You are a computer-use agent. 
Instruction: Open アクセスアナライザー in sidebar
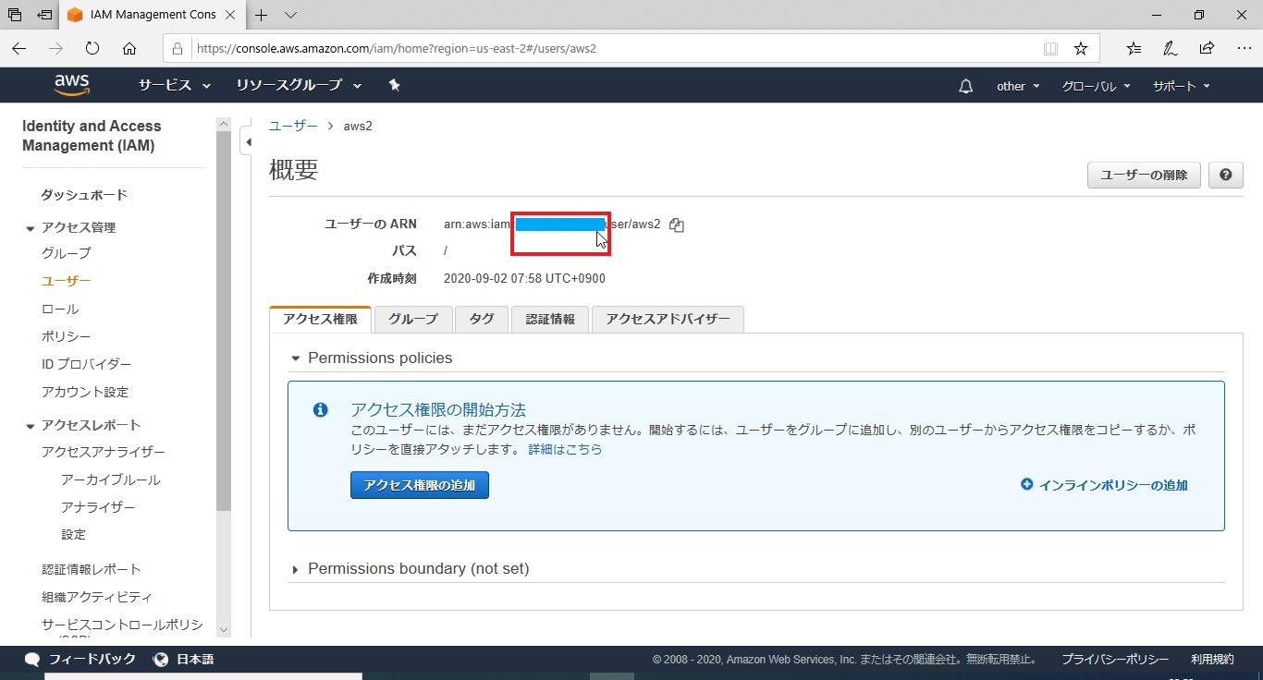coord(104,453)
